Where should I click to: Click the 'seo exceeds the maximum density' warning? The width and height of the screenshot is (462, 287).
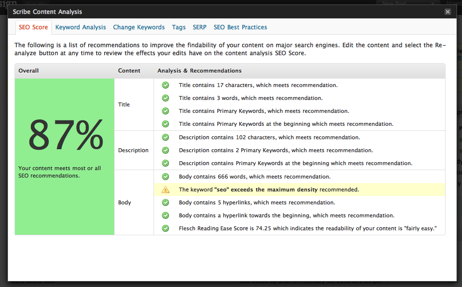pyautogui.click(x=269, y=190)
